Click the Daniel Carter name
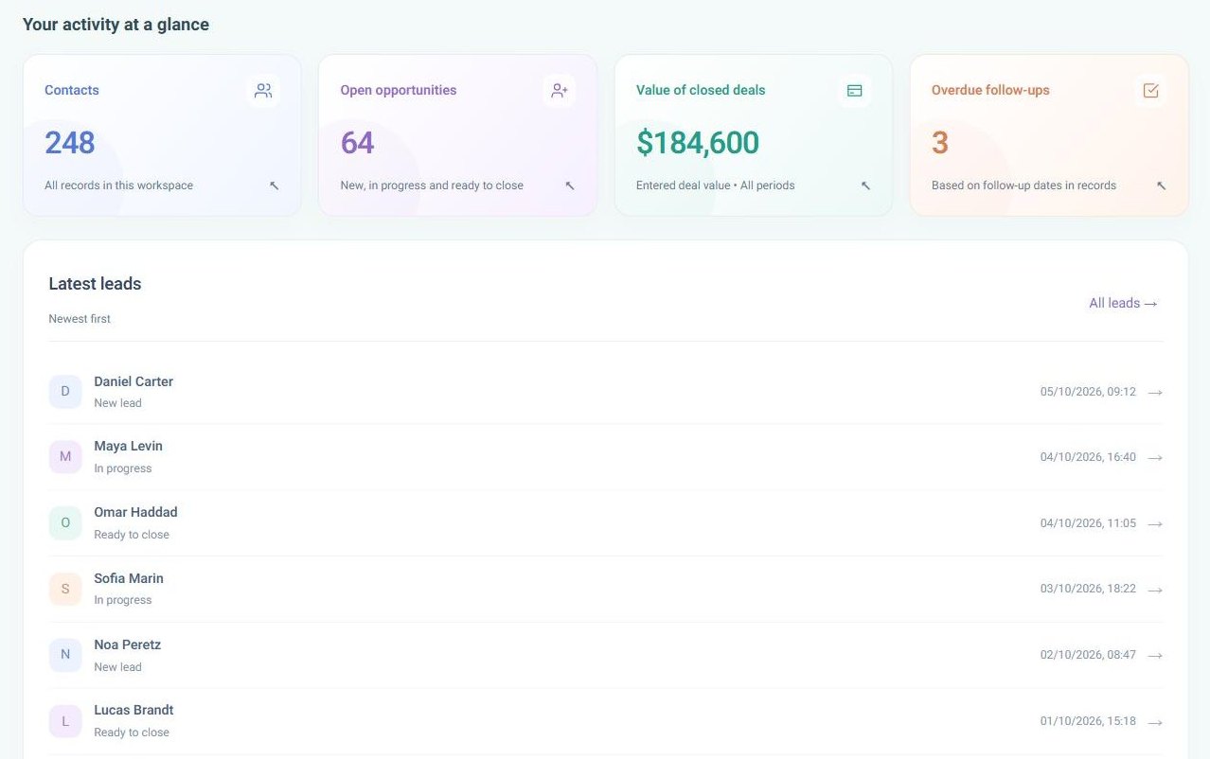Image resolution: width=1210 pixels, height=759 pixels. pyautogui.click(x=133, y=381)
